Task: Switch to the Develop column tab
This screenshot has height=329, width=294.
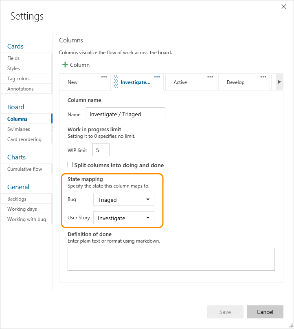Action: [x=235, y=82]
